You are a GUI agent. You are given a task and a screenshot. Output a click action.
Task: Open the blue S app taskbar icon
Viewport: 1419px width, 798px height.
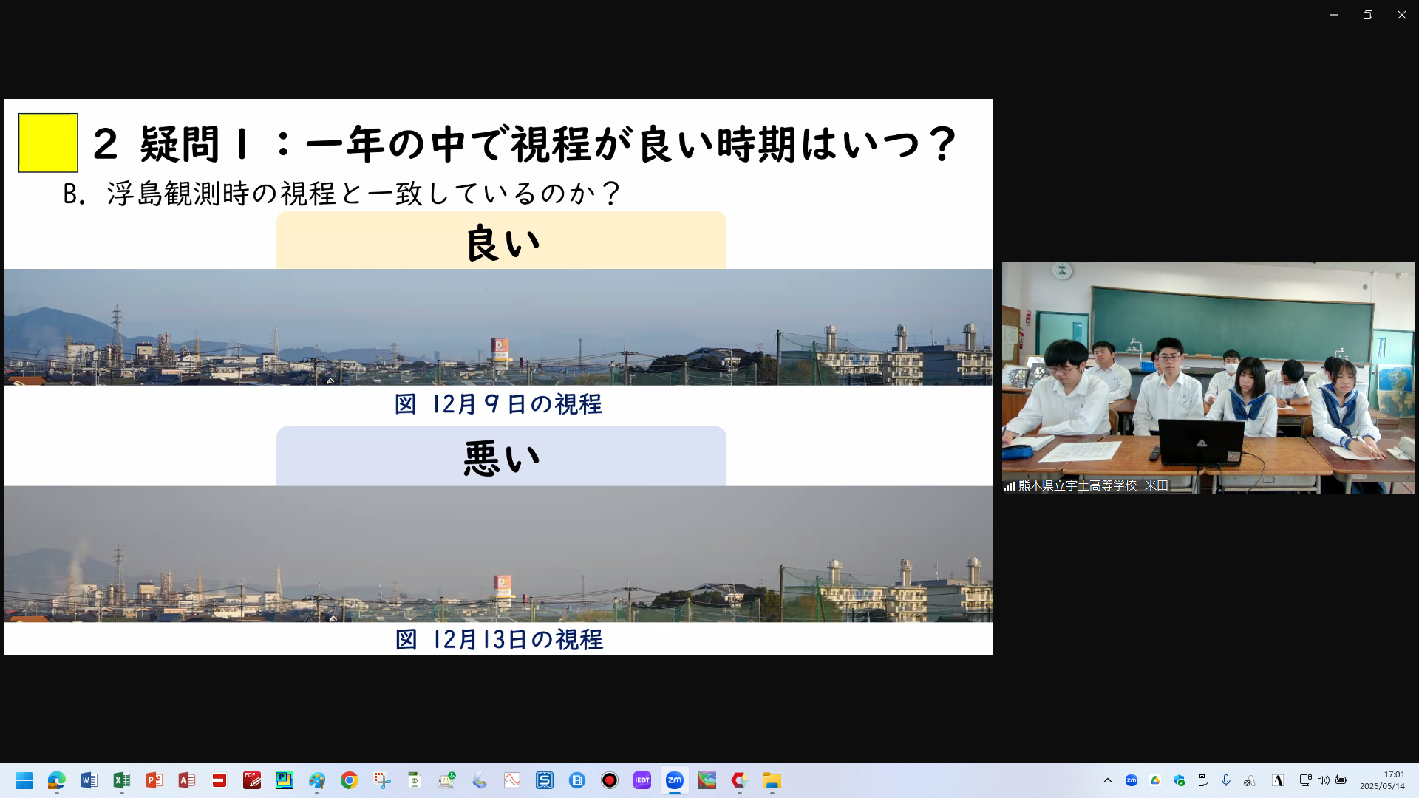[x=545, y=780]
